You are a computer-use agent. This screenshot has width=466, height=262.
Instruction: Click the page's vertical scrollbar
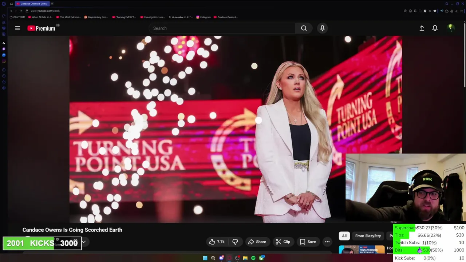pos(465,55)
